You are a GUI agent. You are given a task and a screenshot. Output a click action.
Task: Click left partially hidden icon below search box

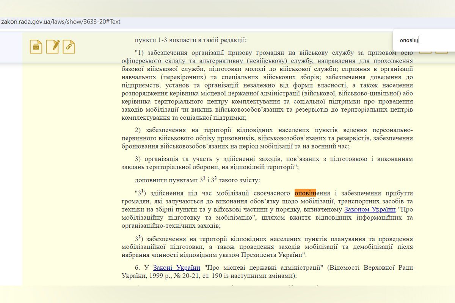[425, 52]
